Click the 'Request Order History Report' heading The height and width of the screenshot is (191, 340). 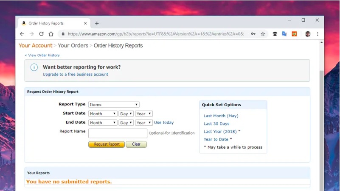(53, 92)
